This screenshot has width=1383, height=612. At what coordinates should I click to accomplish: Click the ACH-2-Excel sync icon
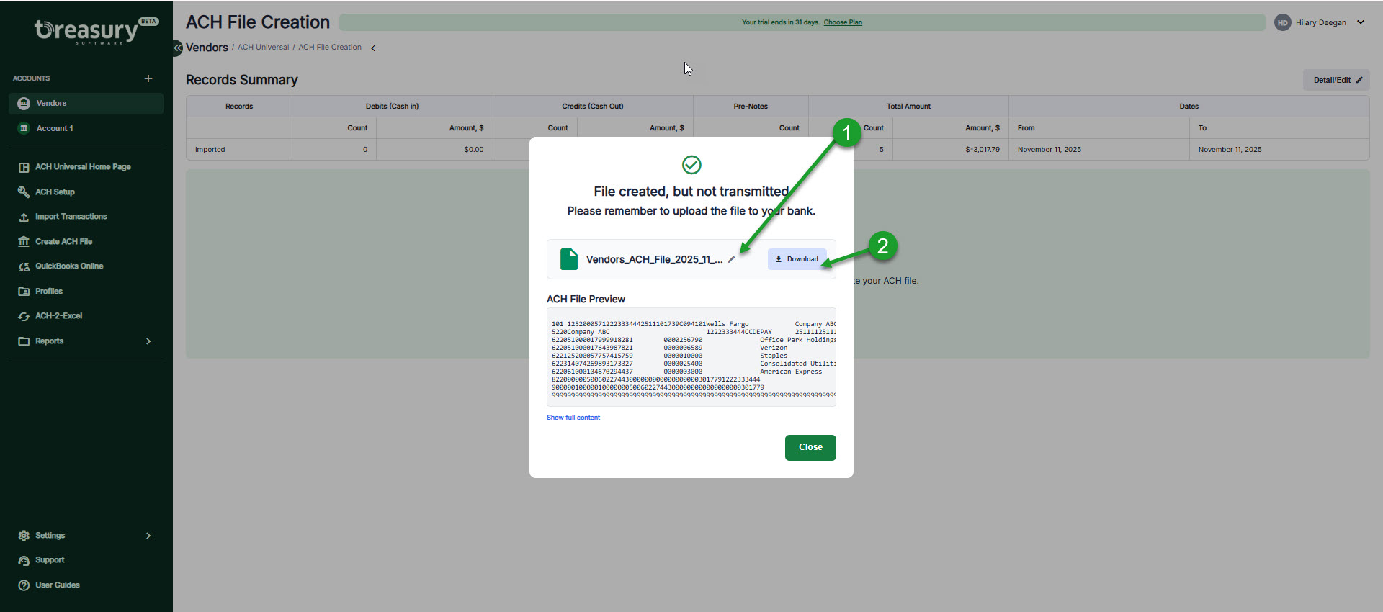pos(24,316)
